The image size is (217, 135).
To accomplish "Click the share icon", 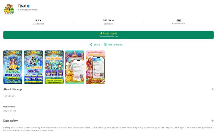I will click(91, 45).
